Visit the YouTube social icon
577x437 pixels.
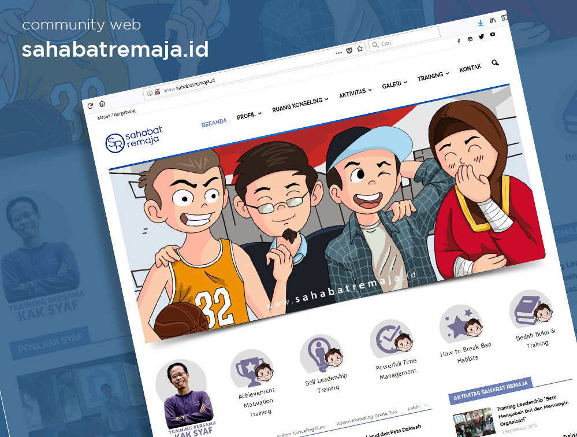492,35
